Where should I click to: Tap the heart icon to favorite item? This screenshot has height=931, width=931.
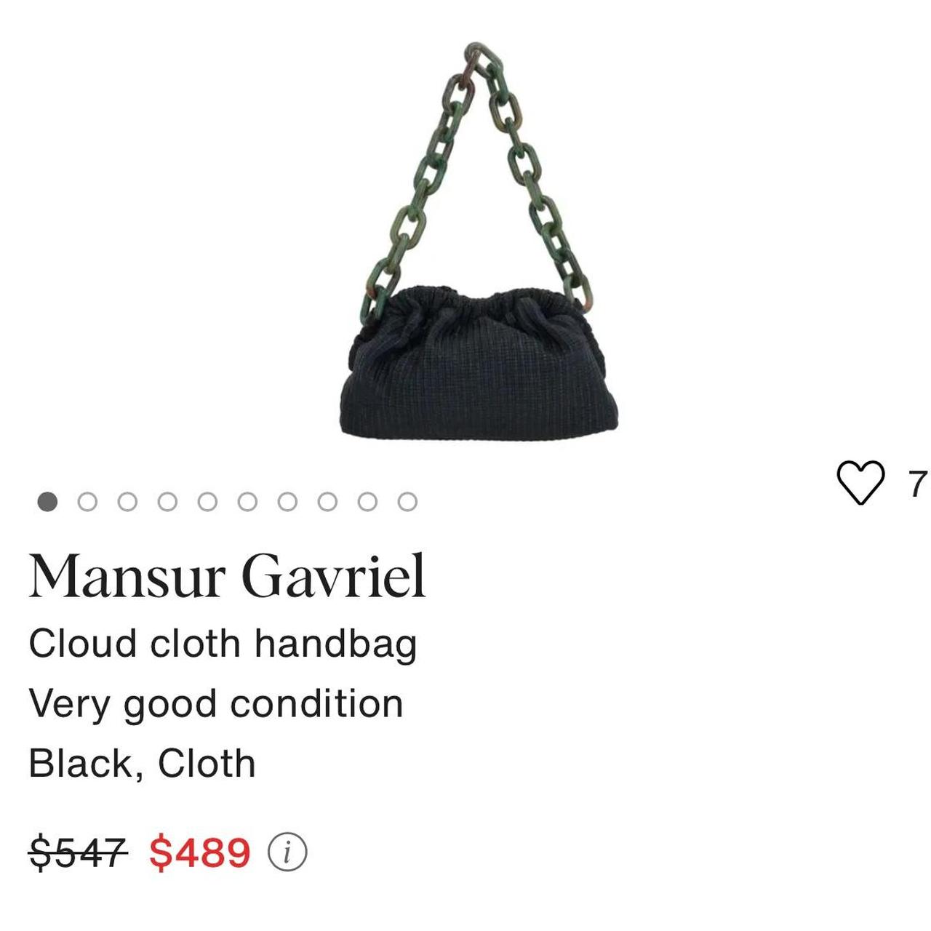860,482
